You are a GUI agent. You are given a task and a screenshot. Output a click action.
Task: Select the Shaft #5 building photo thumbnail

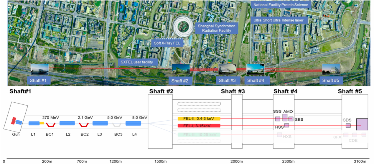331,69
